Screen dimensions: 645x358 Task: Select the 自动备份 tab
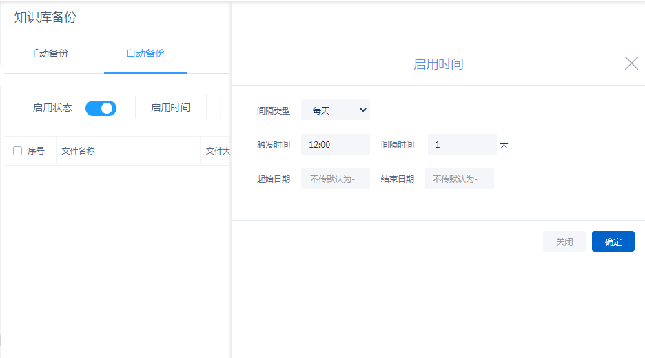coord(145,53)
